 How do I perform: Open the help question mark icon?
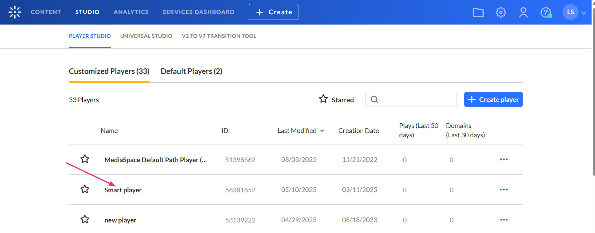point(546,12)
